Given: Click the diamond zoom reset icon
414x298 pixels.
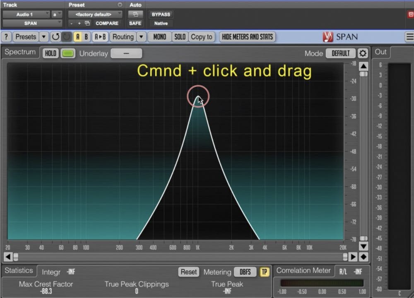Looking at the screenshot, I should 363,257.
